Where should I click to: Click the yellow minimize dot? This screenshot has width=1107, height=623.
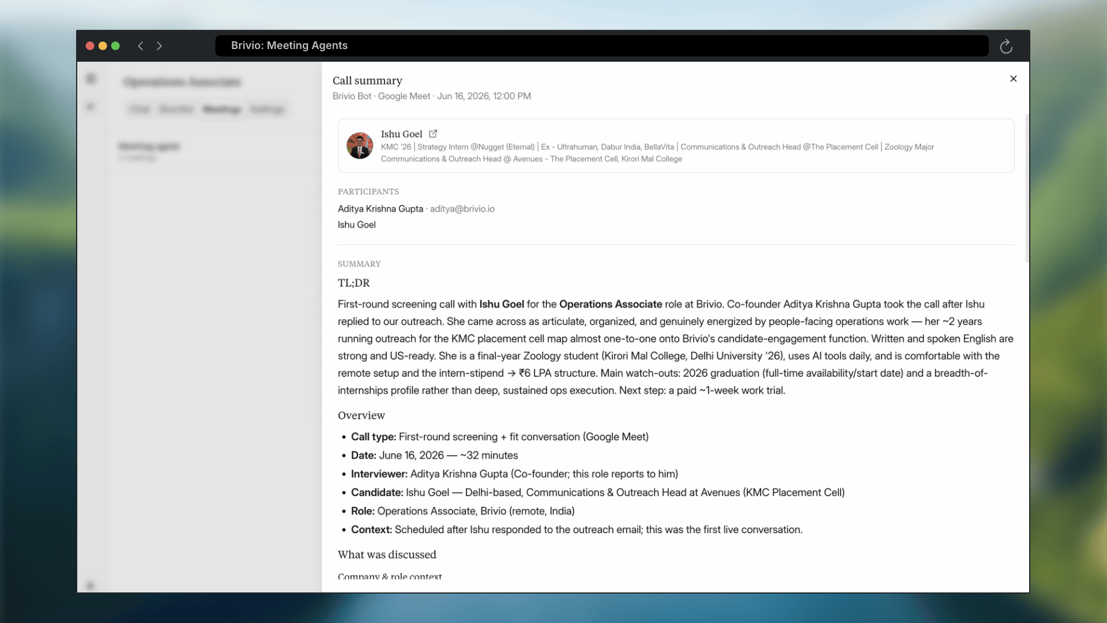tap(103, 46)
